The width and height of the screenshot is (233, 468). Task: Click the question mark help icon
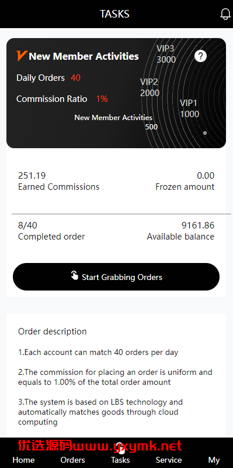pos(200,56)
